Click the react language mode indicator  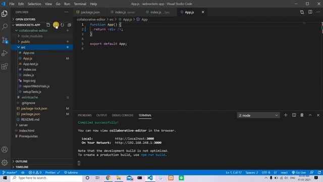pos(284,172)
